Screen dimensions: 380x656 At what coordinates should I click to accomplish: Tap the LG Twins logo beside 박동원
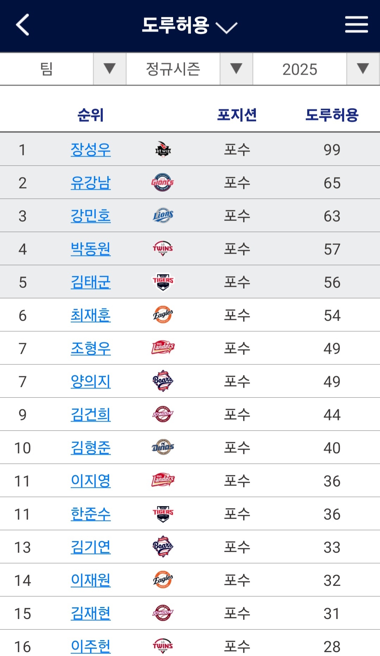click(x=163, y=249)
